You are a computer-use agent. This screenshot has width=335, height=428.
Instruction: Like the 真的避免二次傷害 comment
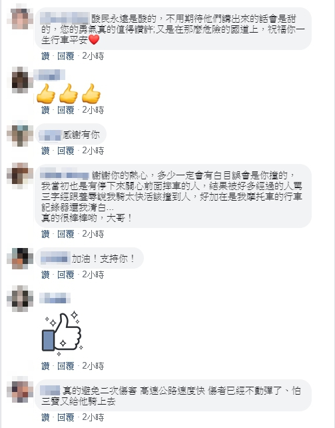coord(45,417)
